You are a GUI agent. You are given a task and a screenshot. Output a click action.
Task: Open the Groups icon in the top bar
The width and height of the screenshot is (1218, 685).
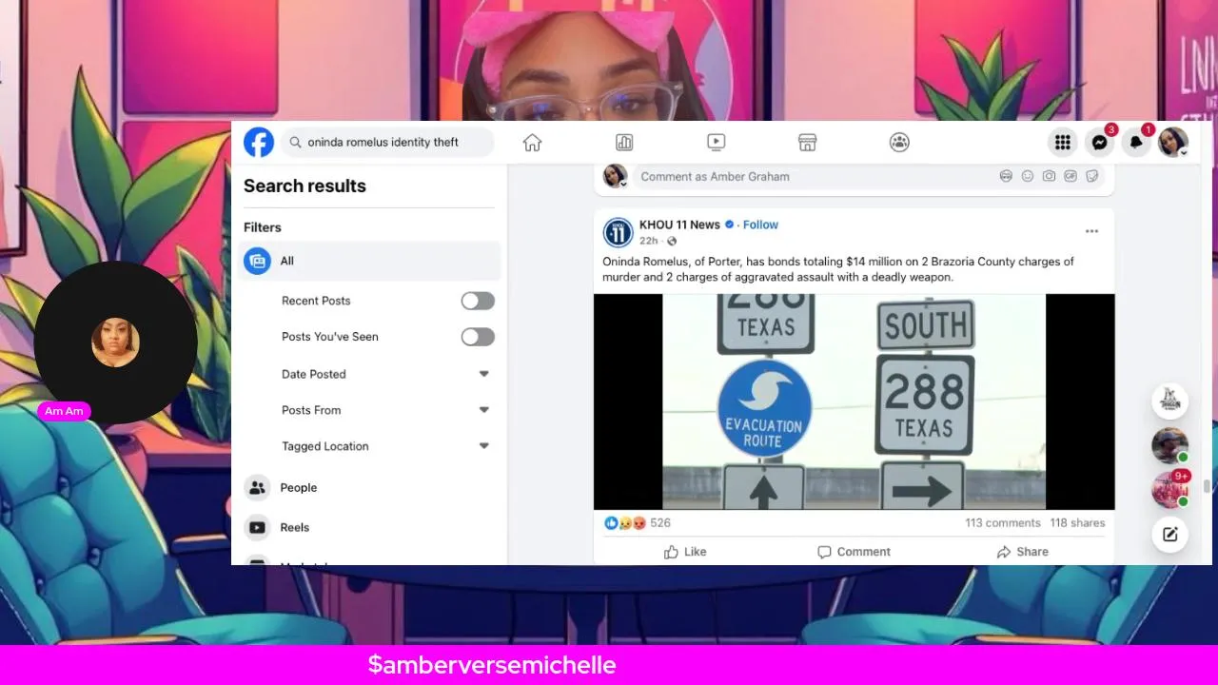(x=899, y=143)
